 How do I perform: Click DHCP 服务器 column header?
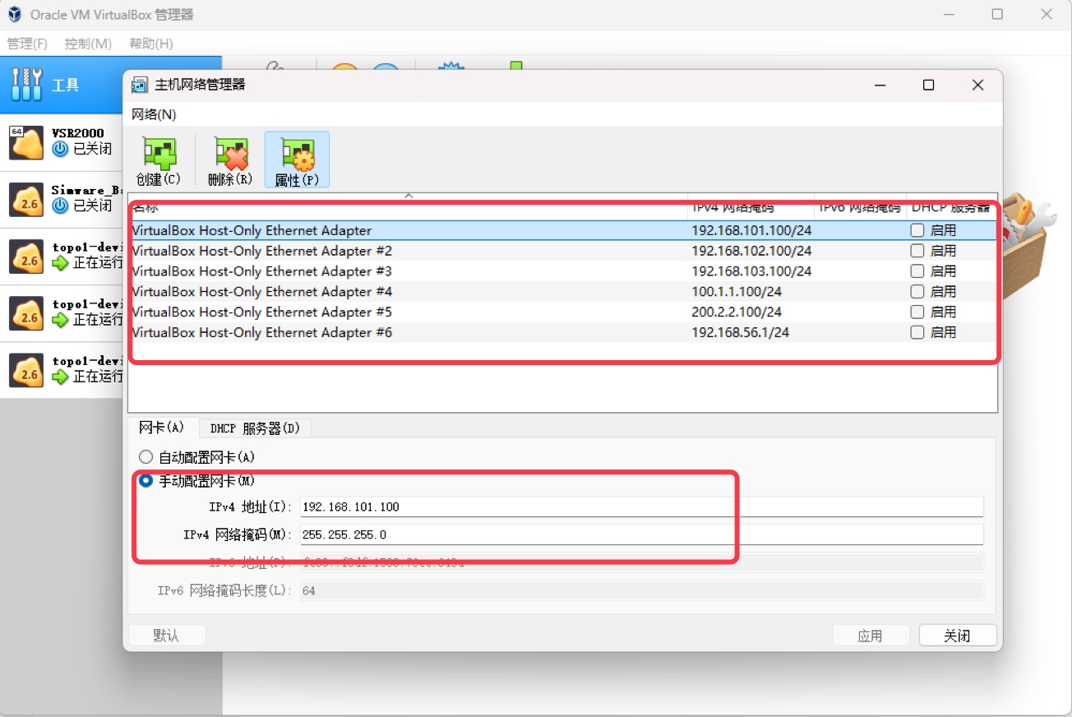point(951,208)
